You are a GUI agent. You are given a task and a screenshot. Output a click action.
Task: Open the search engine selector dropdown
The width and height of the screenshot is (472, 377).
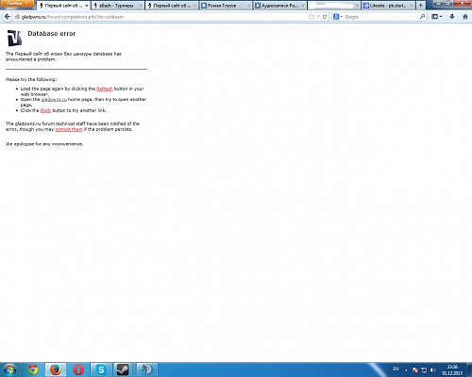(x=338, y=17)
